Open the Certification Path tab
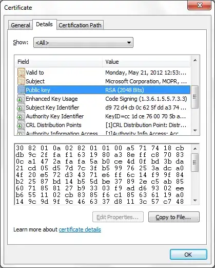 pos(80,25)
